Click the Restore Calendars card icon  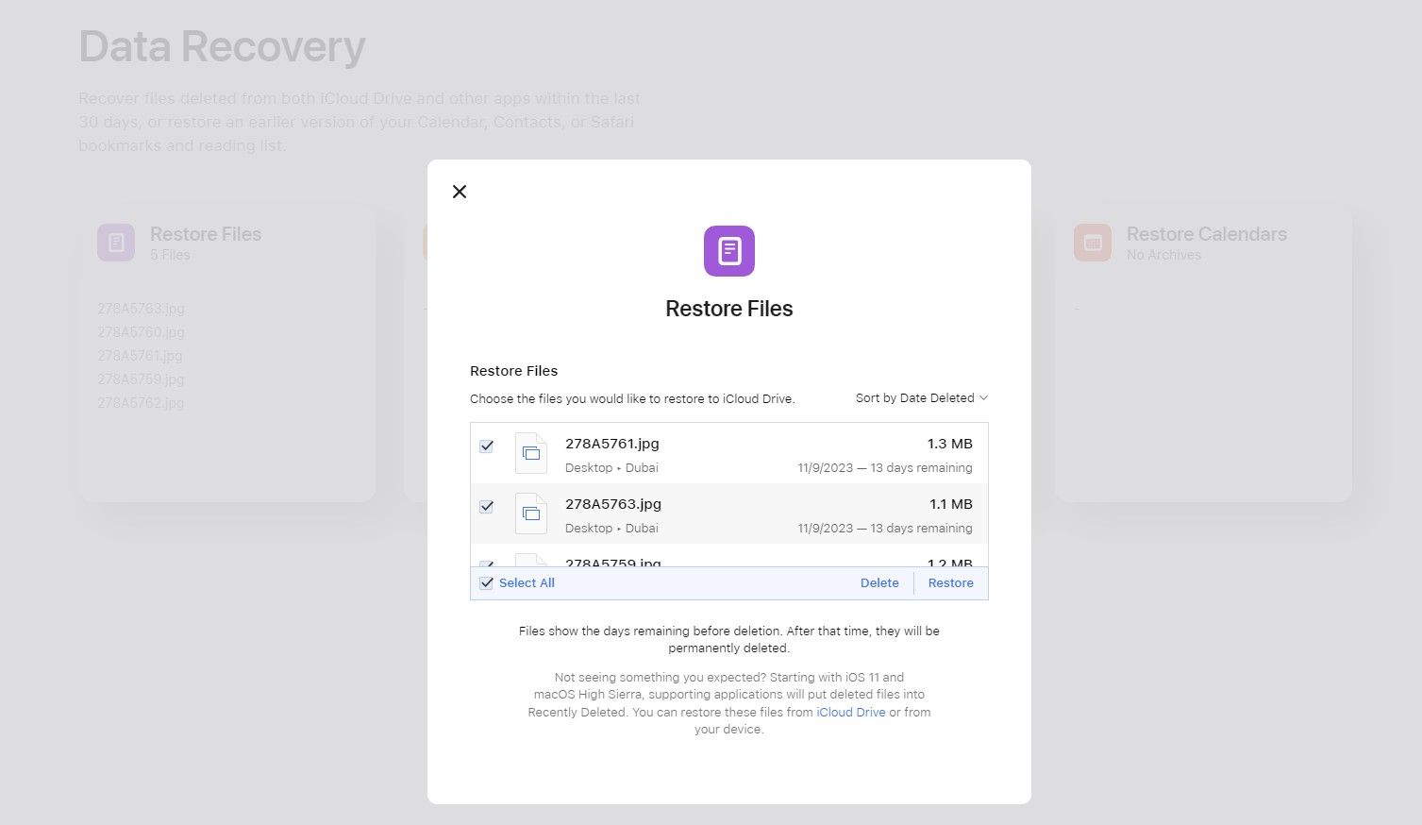[1092, 243]
